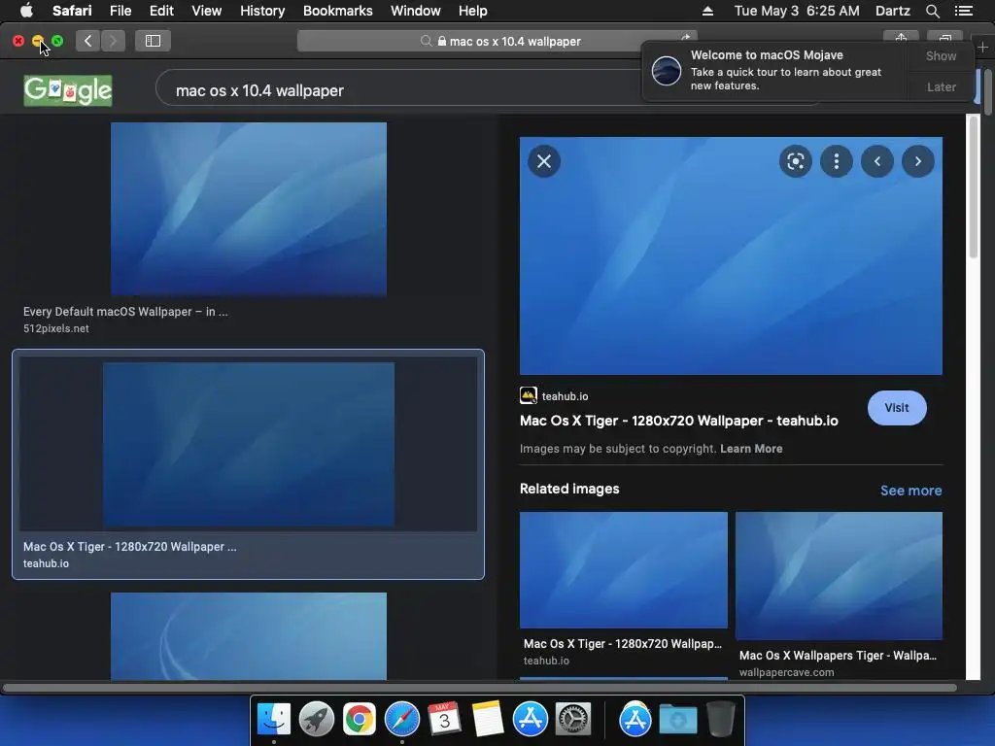The height and width of the screenshot is (746, 995).
Task: Launch Google Chrome from the Dock
Action: [360, 719]
